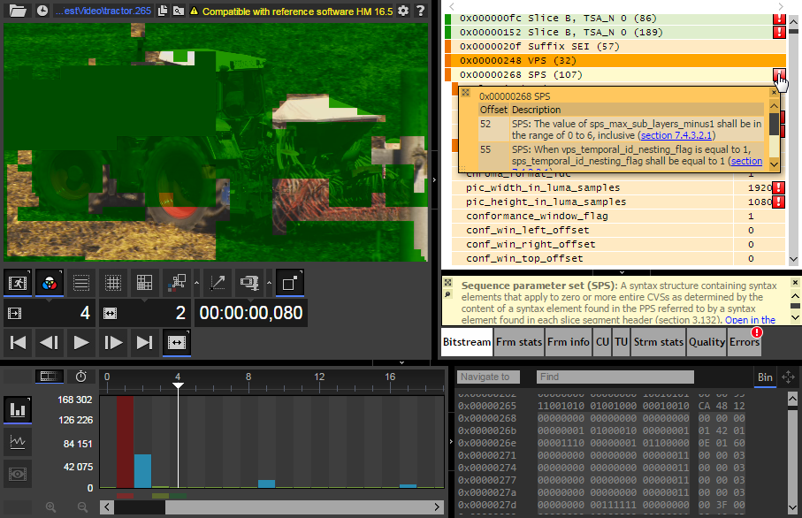
Task: Click the go-to-frame icon beside frame number 4
Action: 15,313
